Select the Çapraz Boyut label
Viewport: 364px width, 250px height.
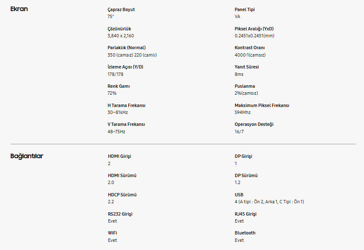(x=121, y=9)
